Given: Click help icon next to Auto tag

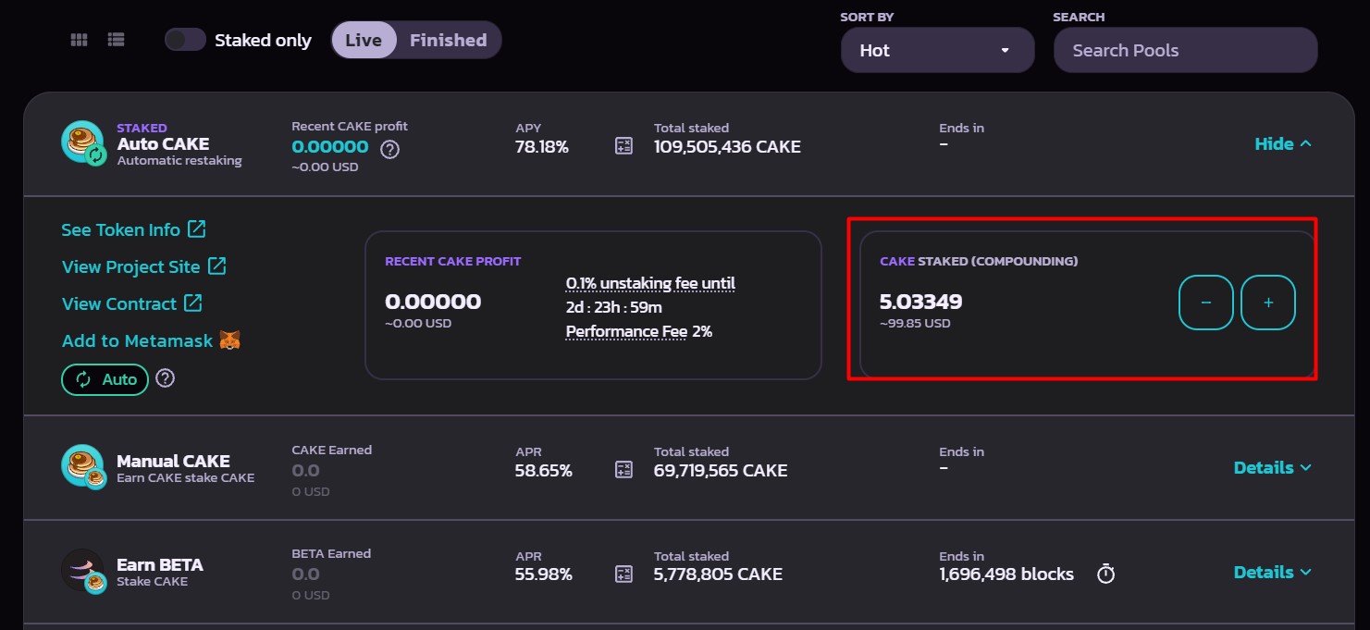Looking at the screenshot, I should point(166,378).
